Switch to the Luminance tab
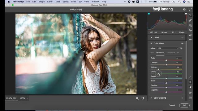The image size is (198, 111). click(x=171, y=52)
